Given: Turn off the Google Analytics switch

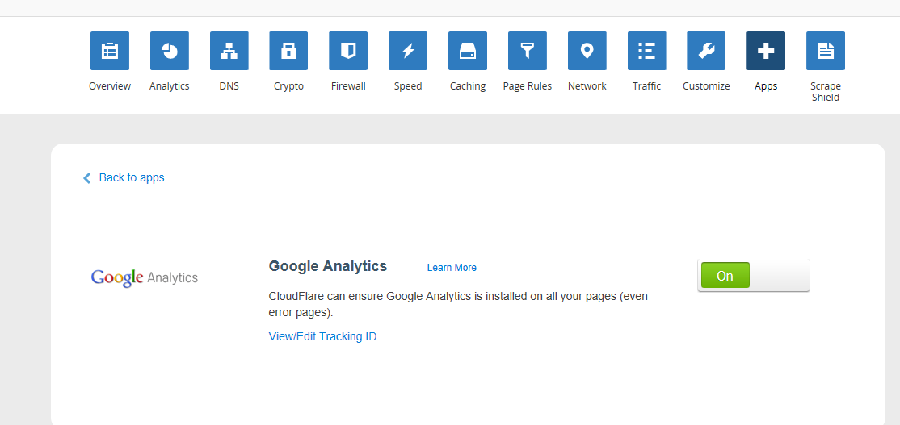Looking at the screenshot, I should pyautogui.click(x=753, y=276).
